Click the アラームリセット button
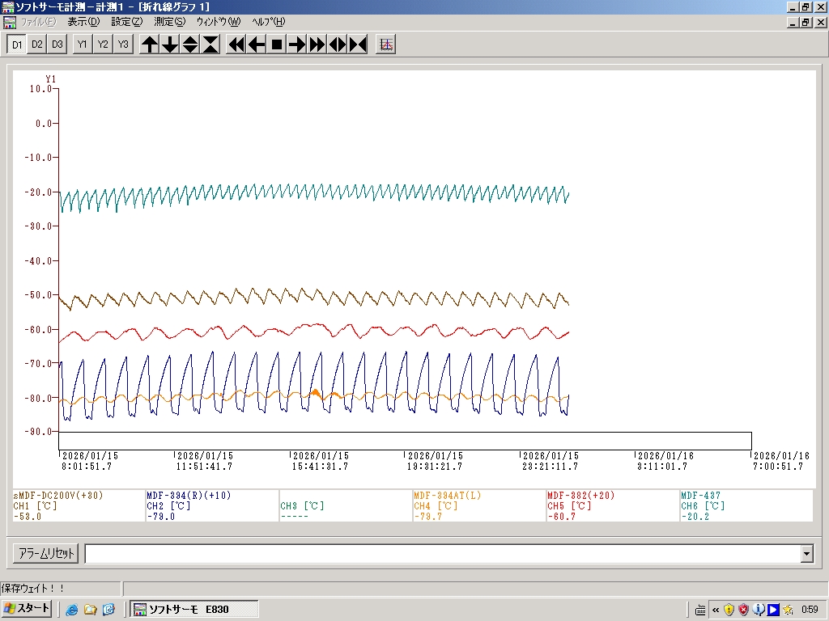Viewport: 829px width, 621px height. [46, 554]
